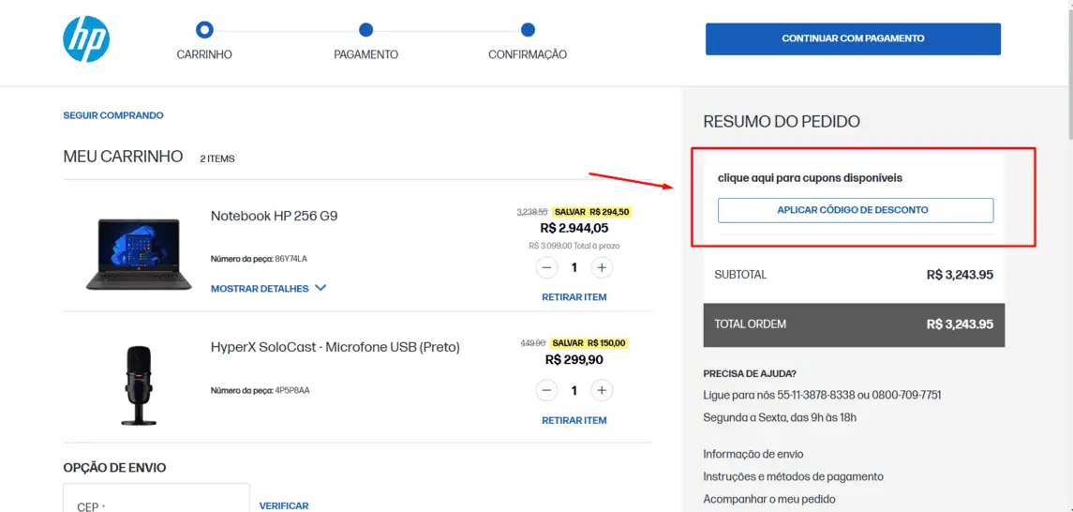This screenshot has width=1073, height=512.
Task: Click 'Segunda a Sexta, das 9h às 18h'
Action: pyautogui.click(x=780, y=417)
